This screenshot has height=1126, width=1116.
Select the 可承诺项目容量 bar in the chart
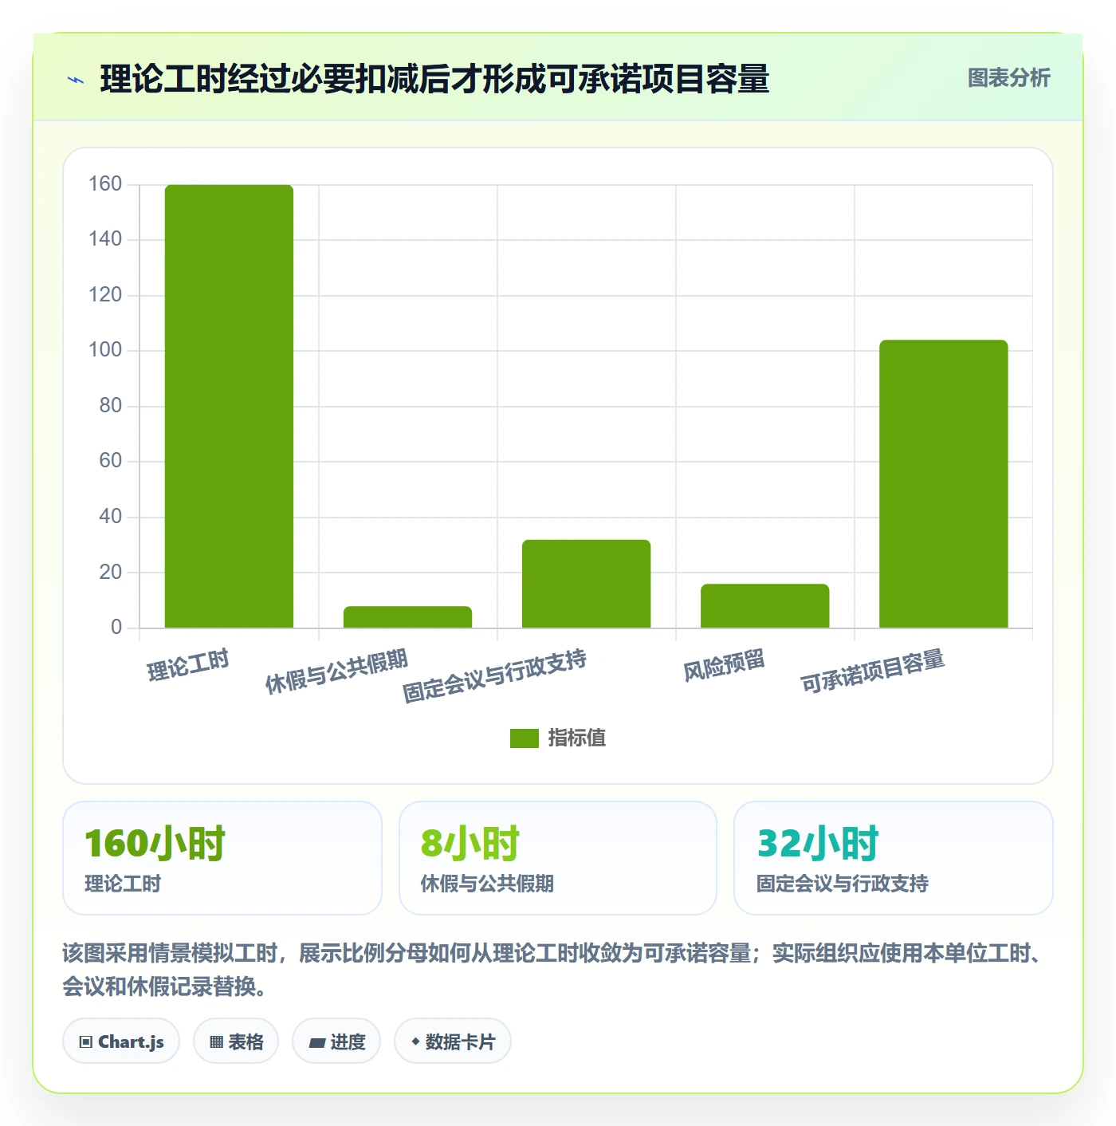click(943, 484)
